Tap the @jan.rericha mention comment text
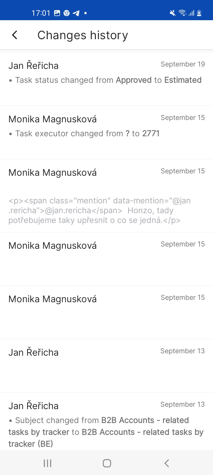The height and width of the screenshot is (475, 213). tap(99, 210)
